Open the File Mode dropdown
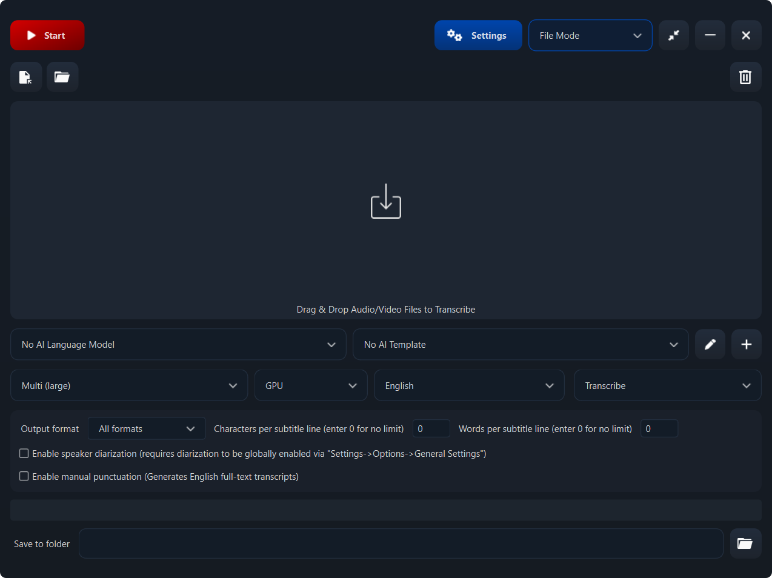 (x=590, y=35)
